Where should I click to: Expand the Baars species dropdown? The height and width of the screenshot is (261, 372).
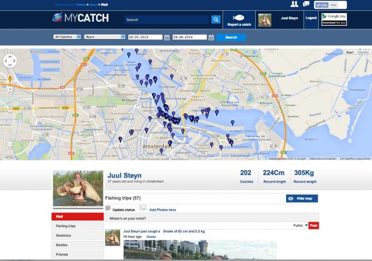click(x=105, y=37)
